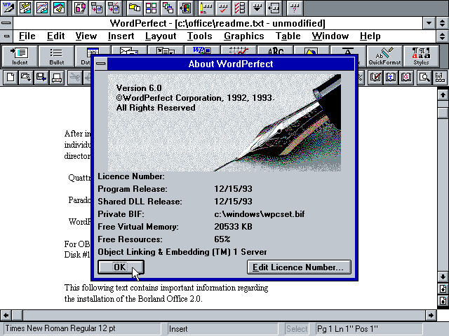Viewport: 449px width, 336px height.
Task: Toggle the Insert mode status bar field
Action: (x=223, y=329)
